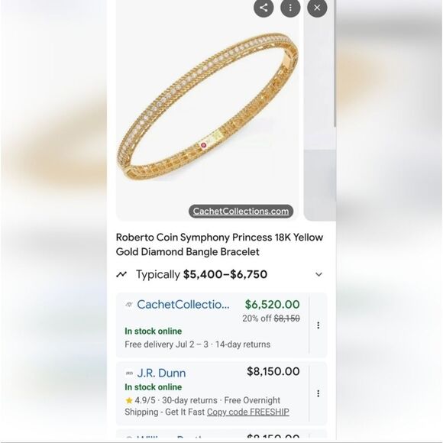Open the J.R. Dunn seller link
This screenshot has height=443, width=443.
point(161,373)
